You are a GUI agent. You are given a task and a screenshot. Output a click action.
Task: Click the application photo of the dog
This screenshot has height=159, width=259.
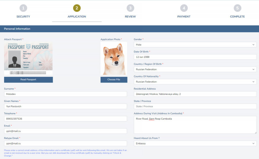click(114, 58)
